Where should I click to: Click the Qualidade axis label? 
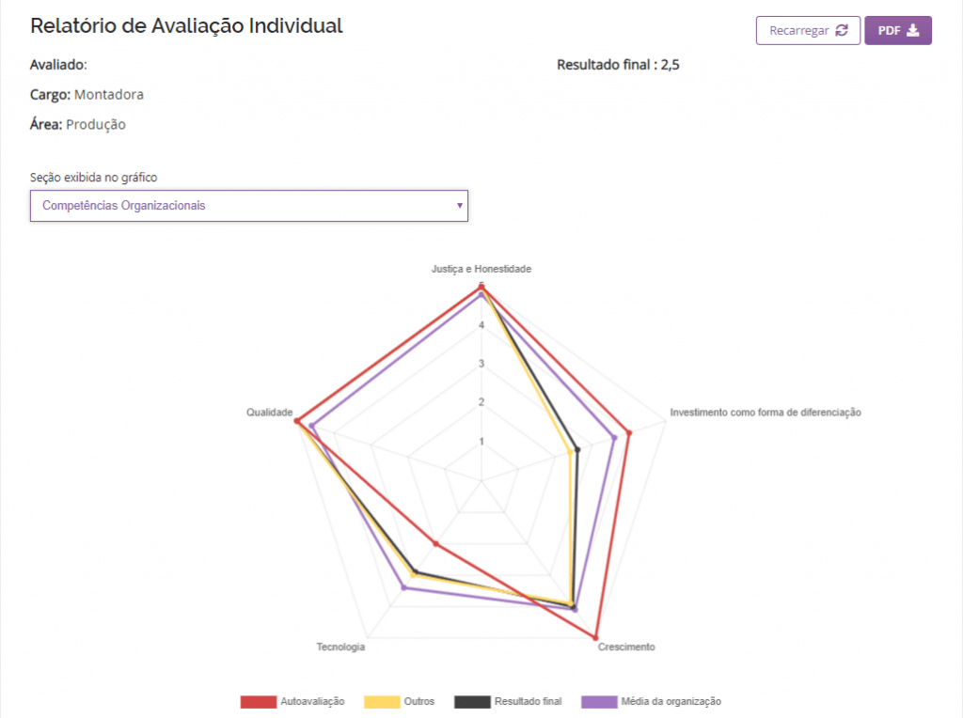point(270,413)
